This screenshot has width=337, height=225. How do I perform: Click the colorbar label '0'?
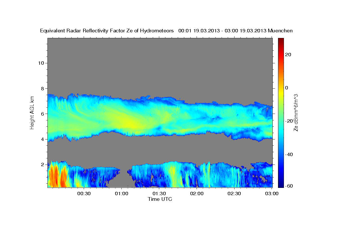point(287,88)
